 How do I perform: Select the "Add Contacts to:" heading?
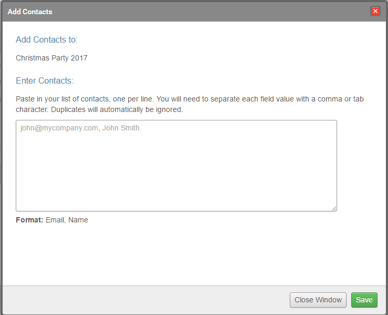coord(47,40)
